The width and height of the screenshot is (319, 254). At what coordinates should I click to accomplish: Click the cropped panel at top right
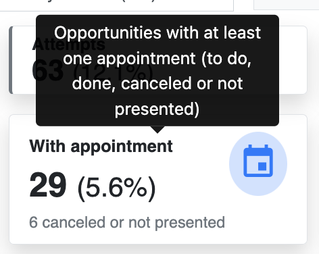[287, 5]
